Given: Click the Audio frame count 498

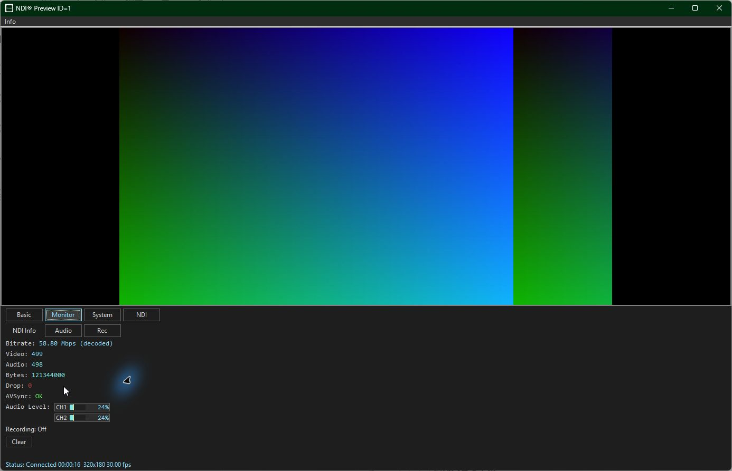Looking at the screenshot, I should (x=37, y=364).
